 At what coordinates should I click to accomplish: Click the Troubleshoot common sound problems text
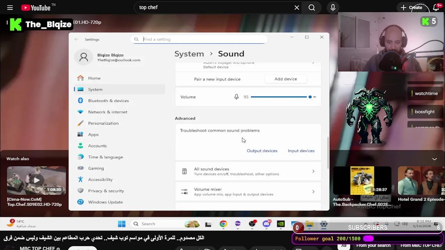(x=220, y=131)
